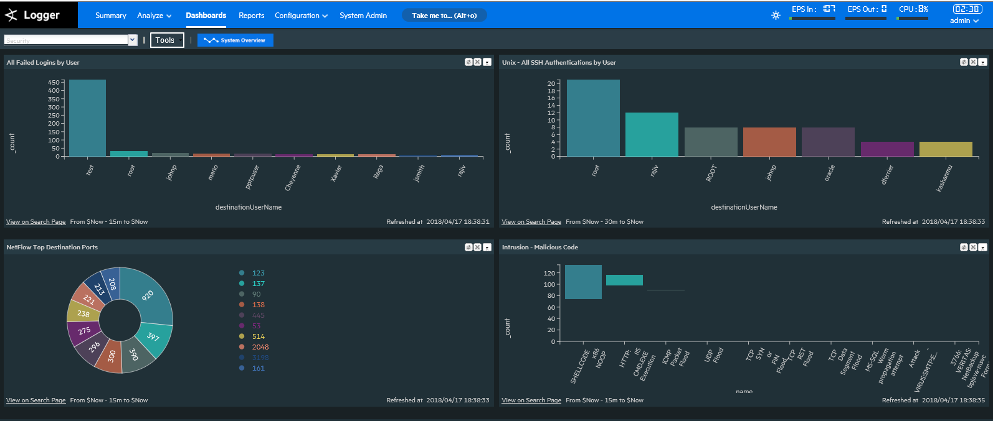Viewport: 993px width, 421px height.
Task: Toggle port 123 in the NetFlow legend
Action: pos(258,273)
